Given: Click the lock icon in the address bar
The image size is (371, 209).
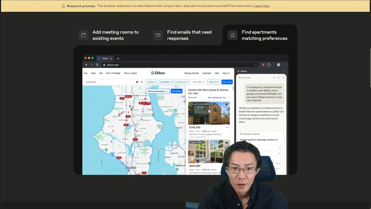Looking at the screenshot, I should (x=104, y=65).
